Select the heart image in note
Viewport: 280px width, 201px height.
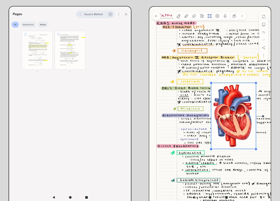(233, 116)
